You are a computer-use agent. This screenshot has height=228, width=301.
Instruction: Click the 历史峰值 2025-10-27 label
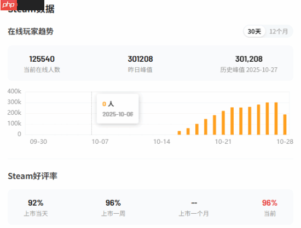249,69
